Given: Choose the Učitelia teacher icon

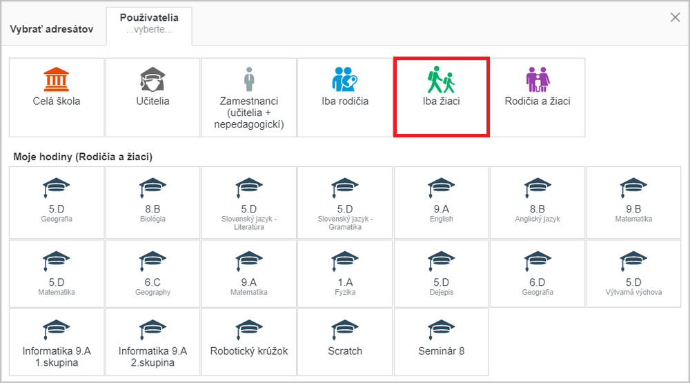Looking at the screenshot, I should tap(152, 79).
